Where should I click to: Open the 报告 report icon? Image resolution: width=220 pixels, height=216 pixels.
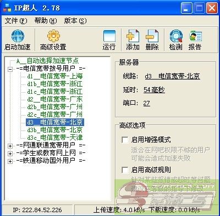195,36
